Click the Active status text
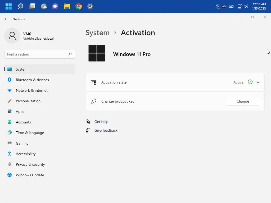The width and height of the screenshot is (271, 203). (x=238, y=82)
